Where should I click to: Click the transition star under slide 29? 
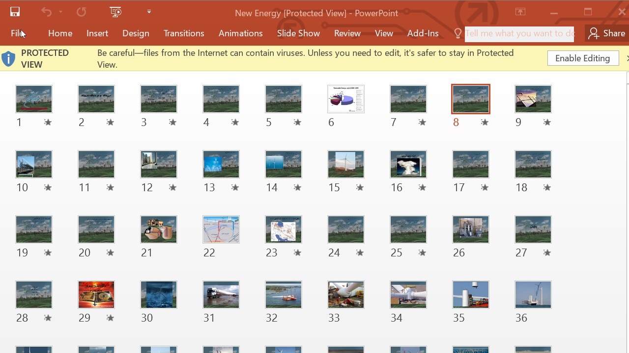(110, 318)
